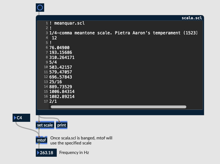Click the 25/16 ratio line

[x=55, y=82]
